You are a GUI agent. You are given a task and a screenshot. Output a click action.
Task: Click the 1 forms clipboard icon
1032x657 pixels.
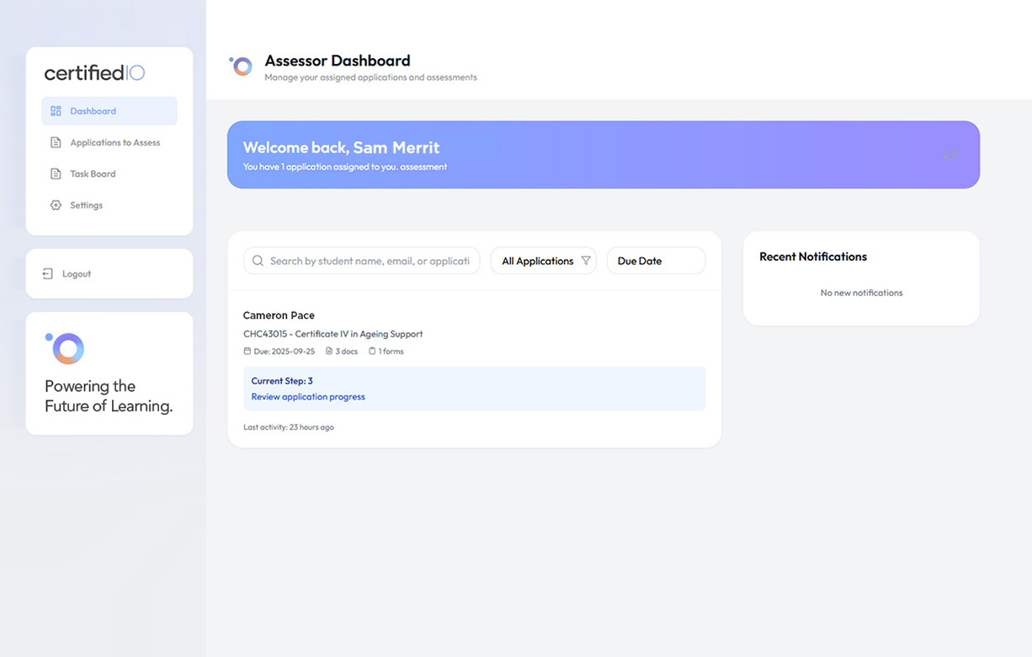coord(372,352)
